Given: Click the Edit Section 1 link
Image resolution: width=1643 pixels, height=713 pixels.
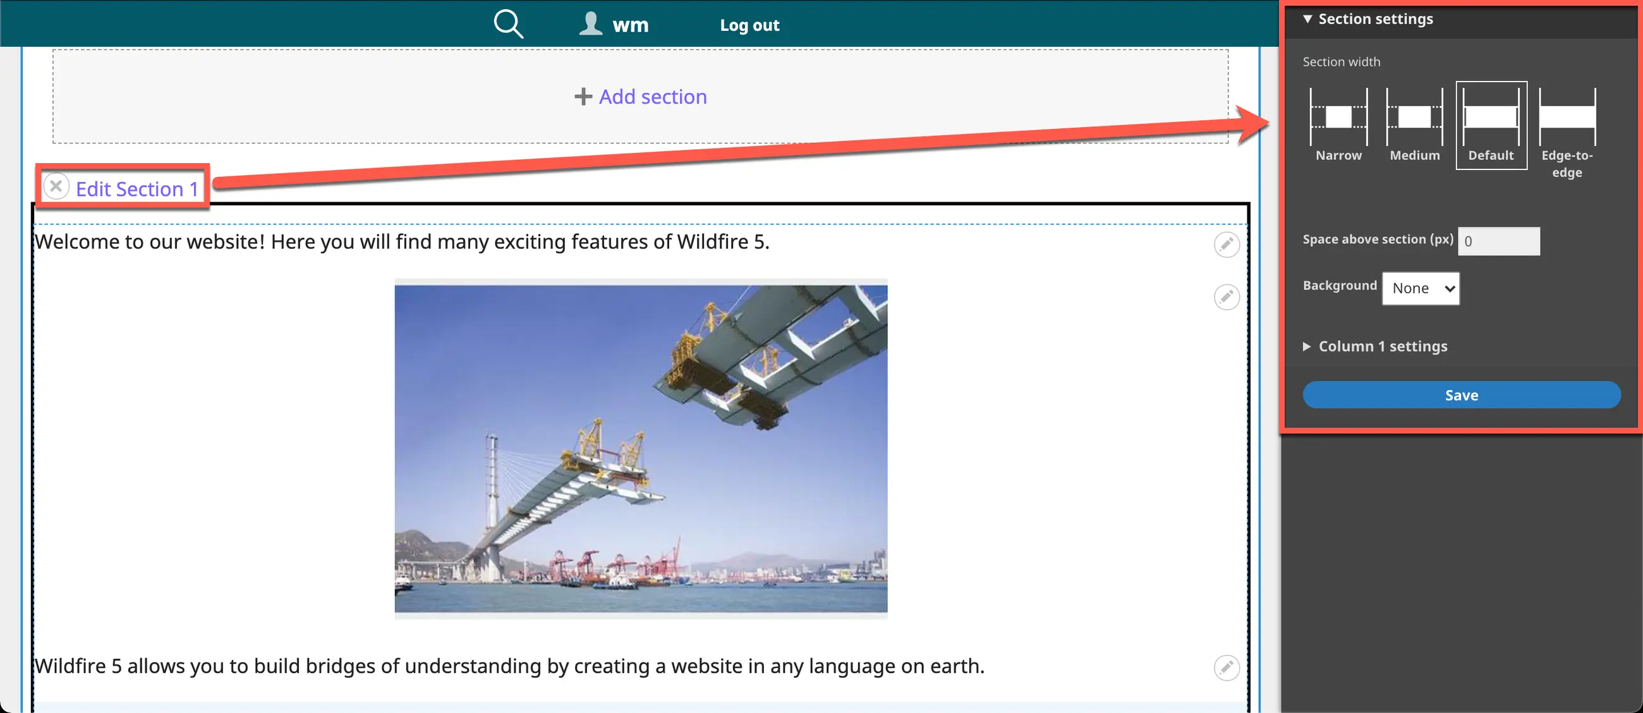Looking at the screenshot, I should [x=136, y=190].
